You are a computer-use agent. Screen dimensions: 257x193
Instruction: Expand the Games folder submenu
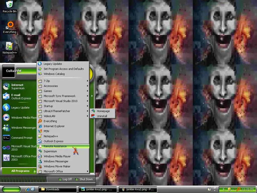63,91
